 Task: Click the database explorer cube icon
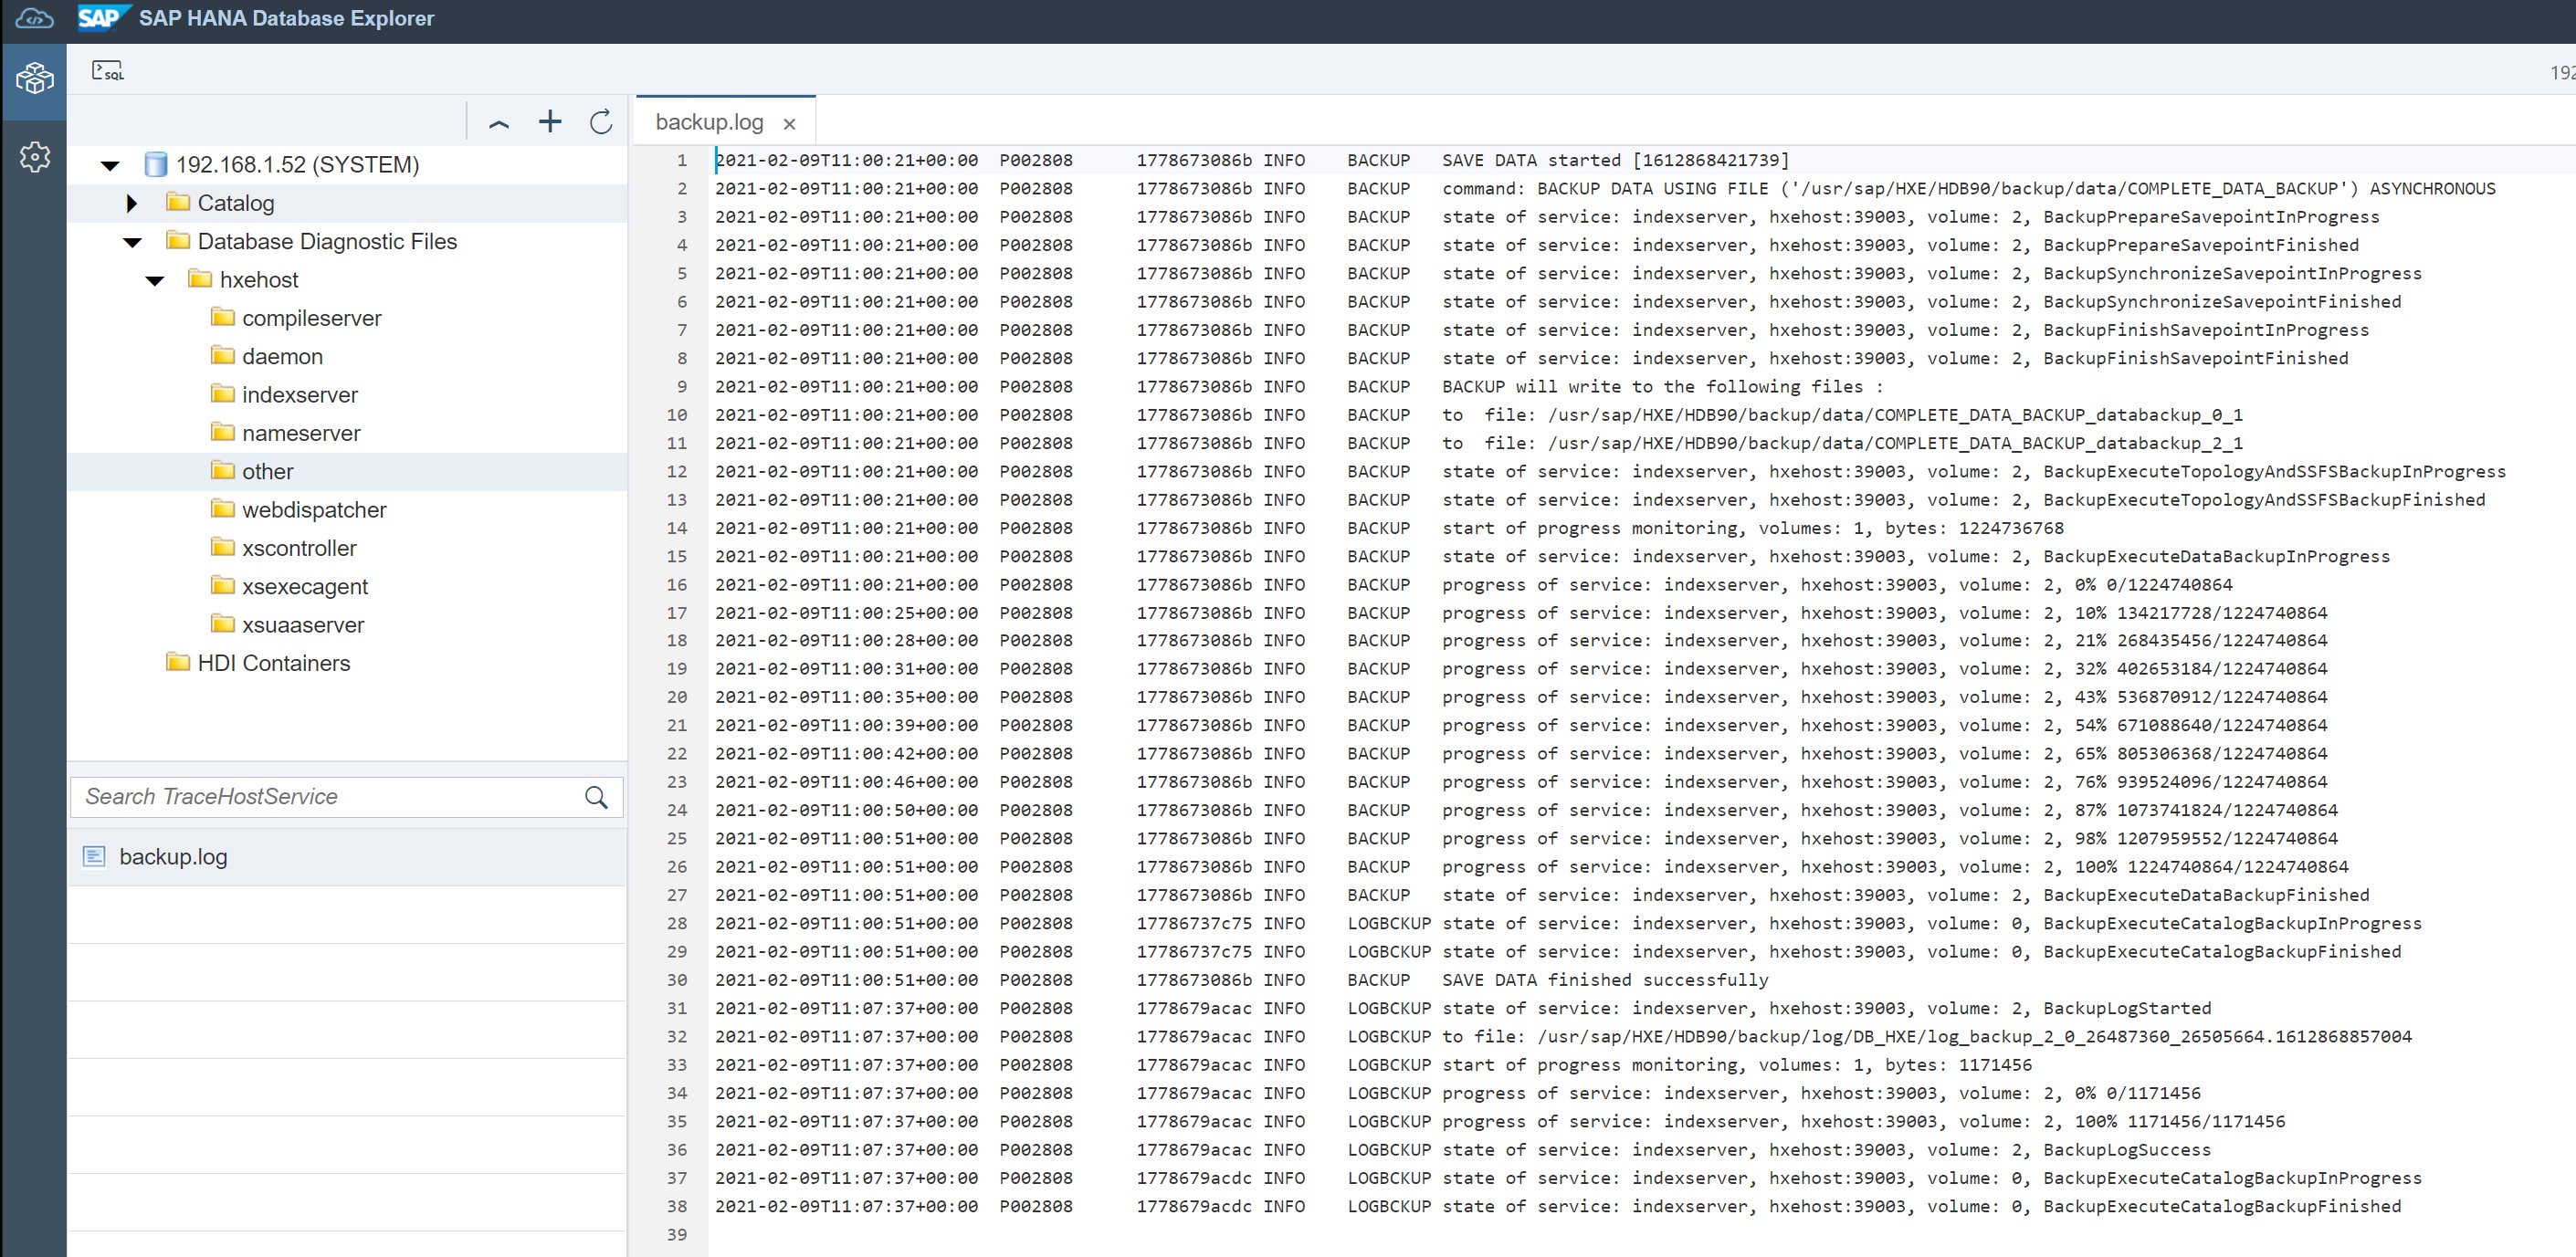[x=34, y=77]
